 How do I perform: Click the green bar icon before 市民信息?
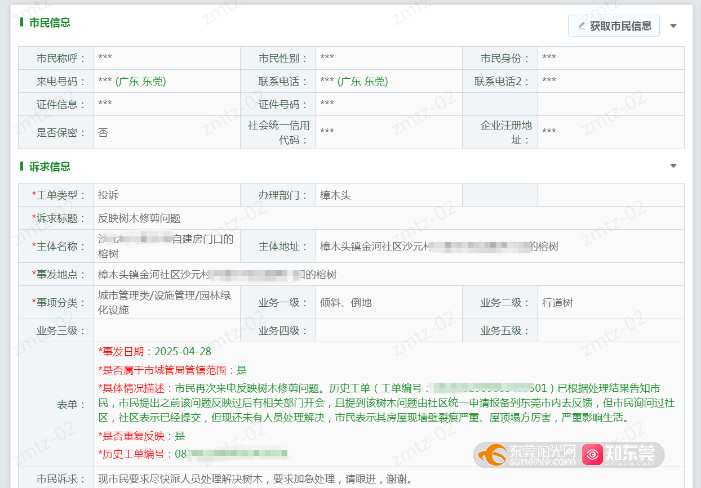[22, 23]
